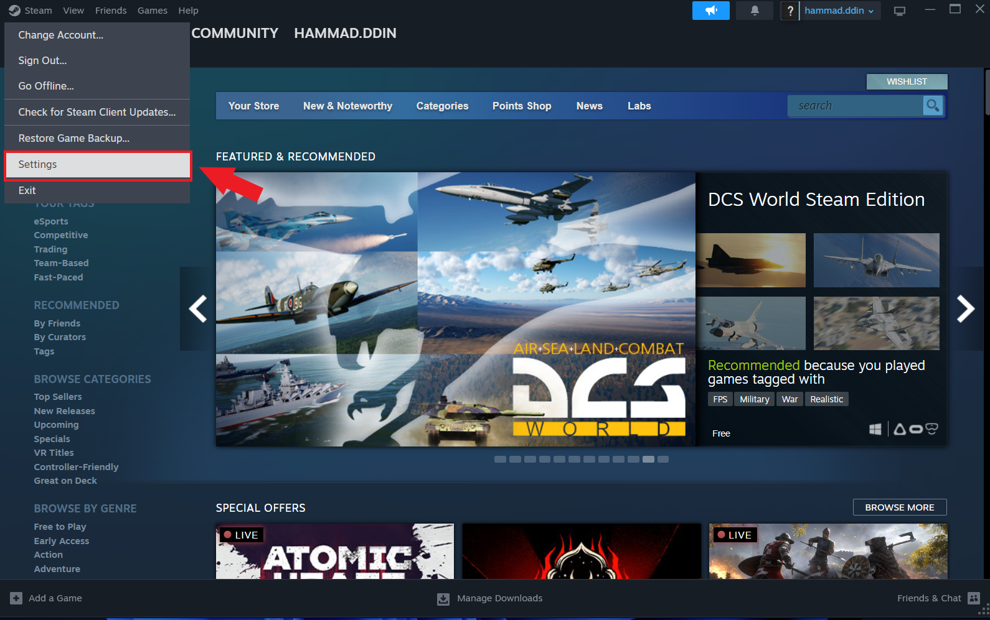Switch to Big Picture mode monitor icon
Screen dimensions: 990x620
[x=900, y=11]
